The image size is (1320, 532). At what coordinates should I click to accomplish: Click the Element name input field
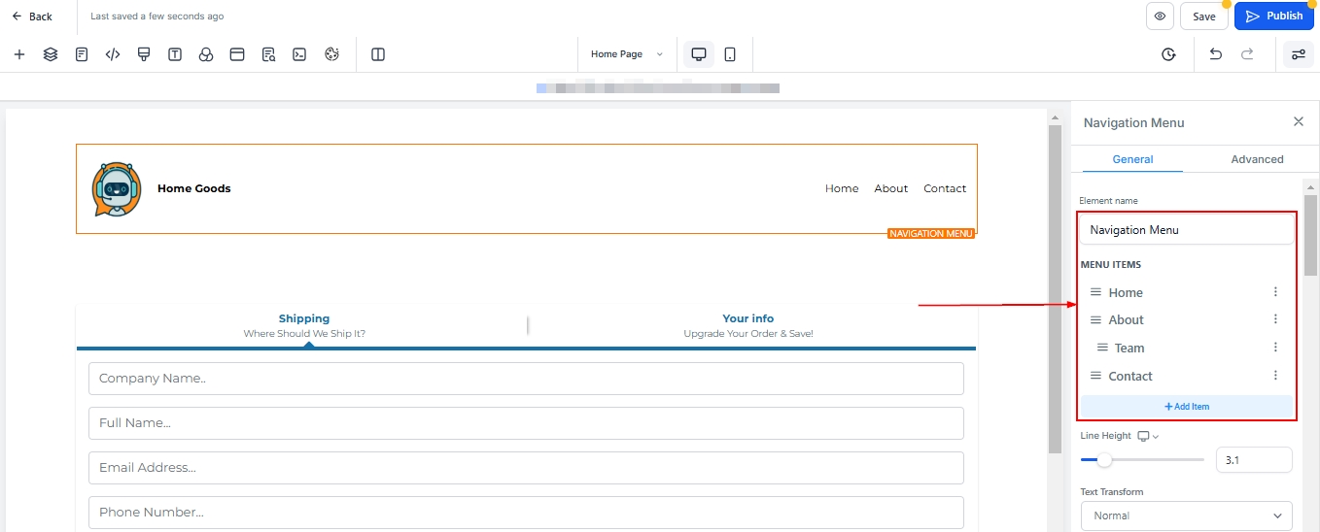1186,230
